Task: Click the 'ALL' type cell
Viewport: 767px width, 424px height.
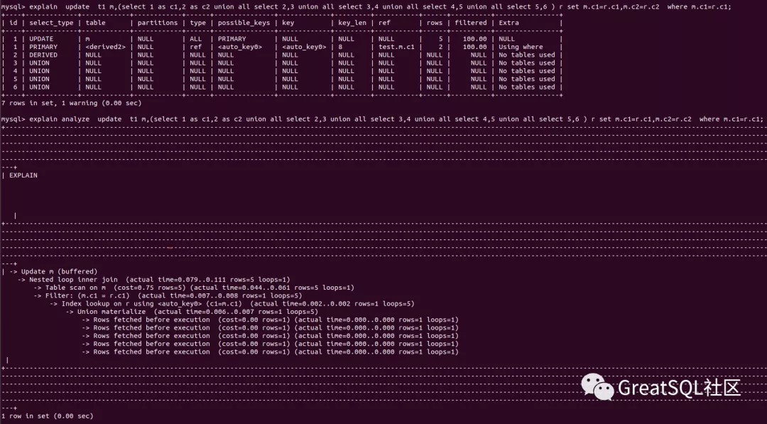Action: coord(196,38)
